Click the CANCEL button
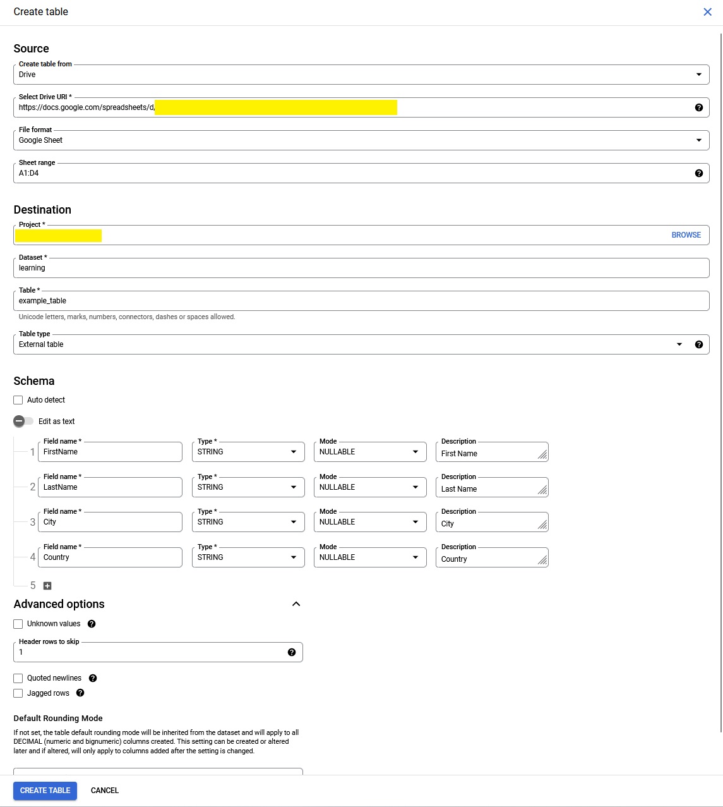 pos(105,791)
